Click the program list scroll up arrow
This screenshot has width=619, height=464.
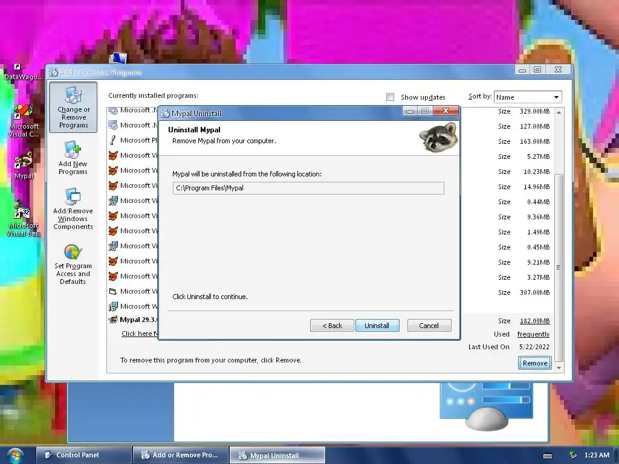[x=559, y=112]
